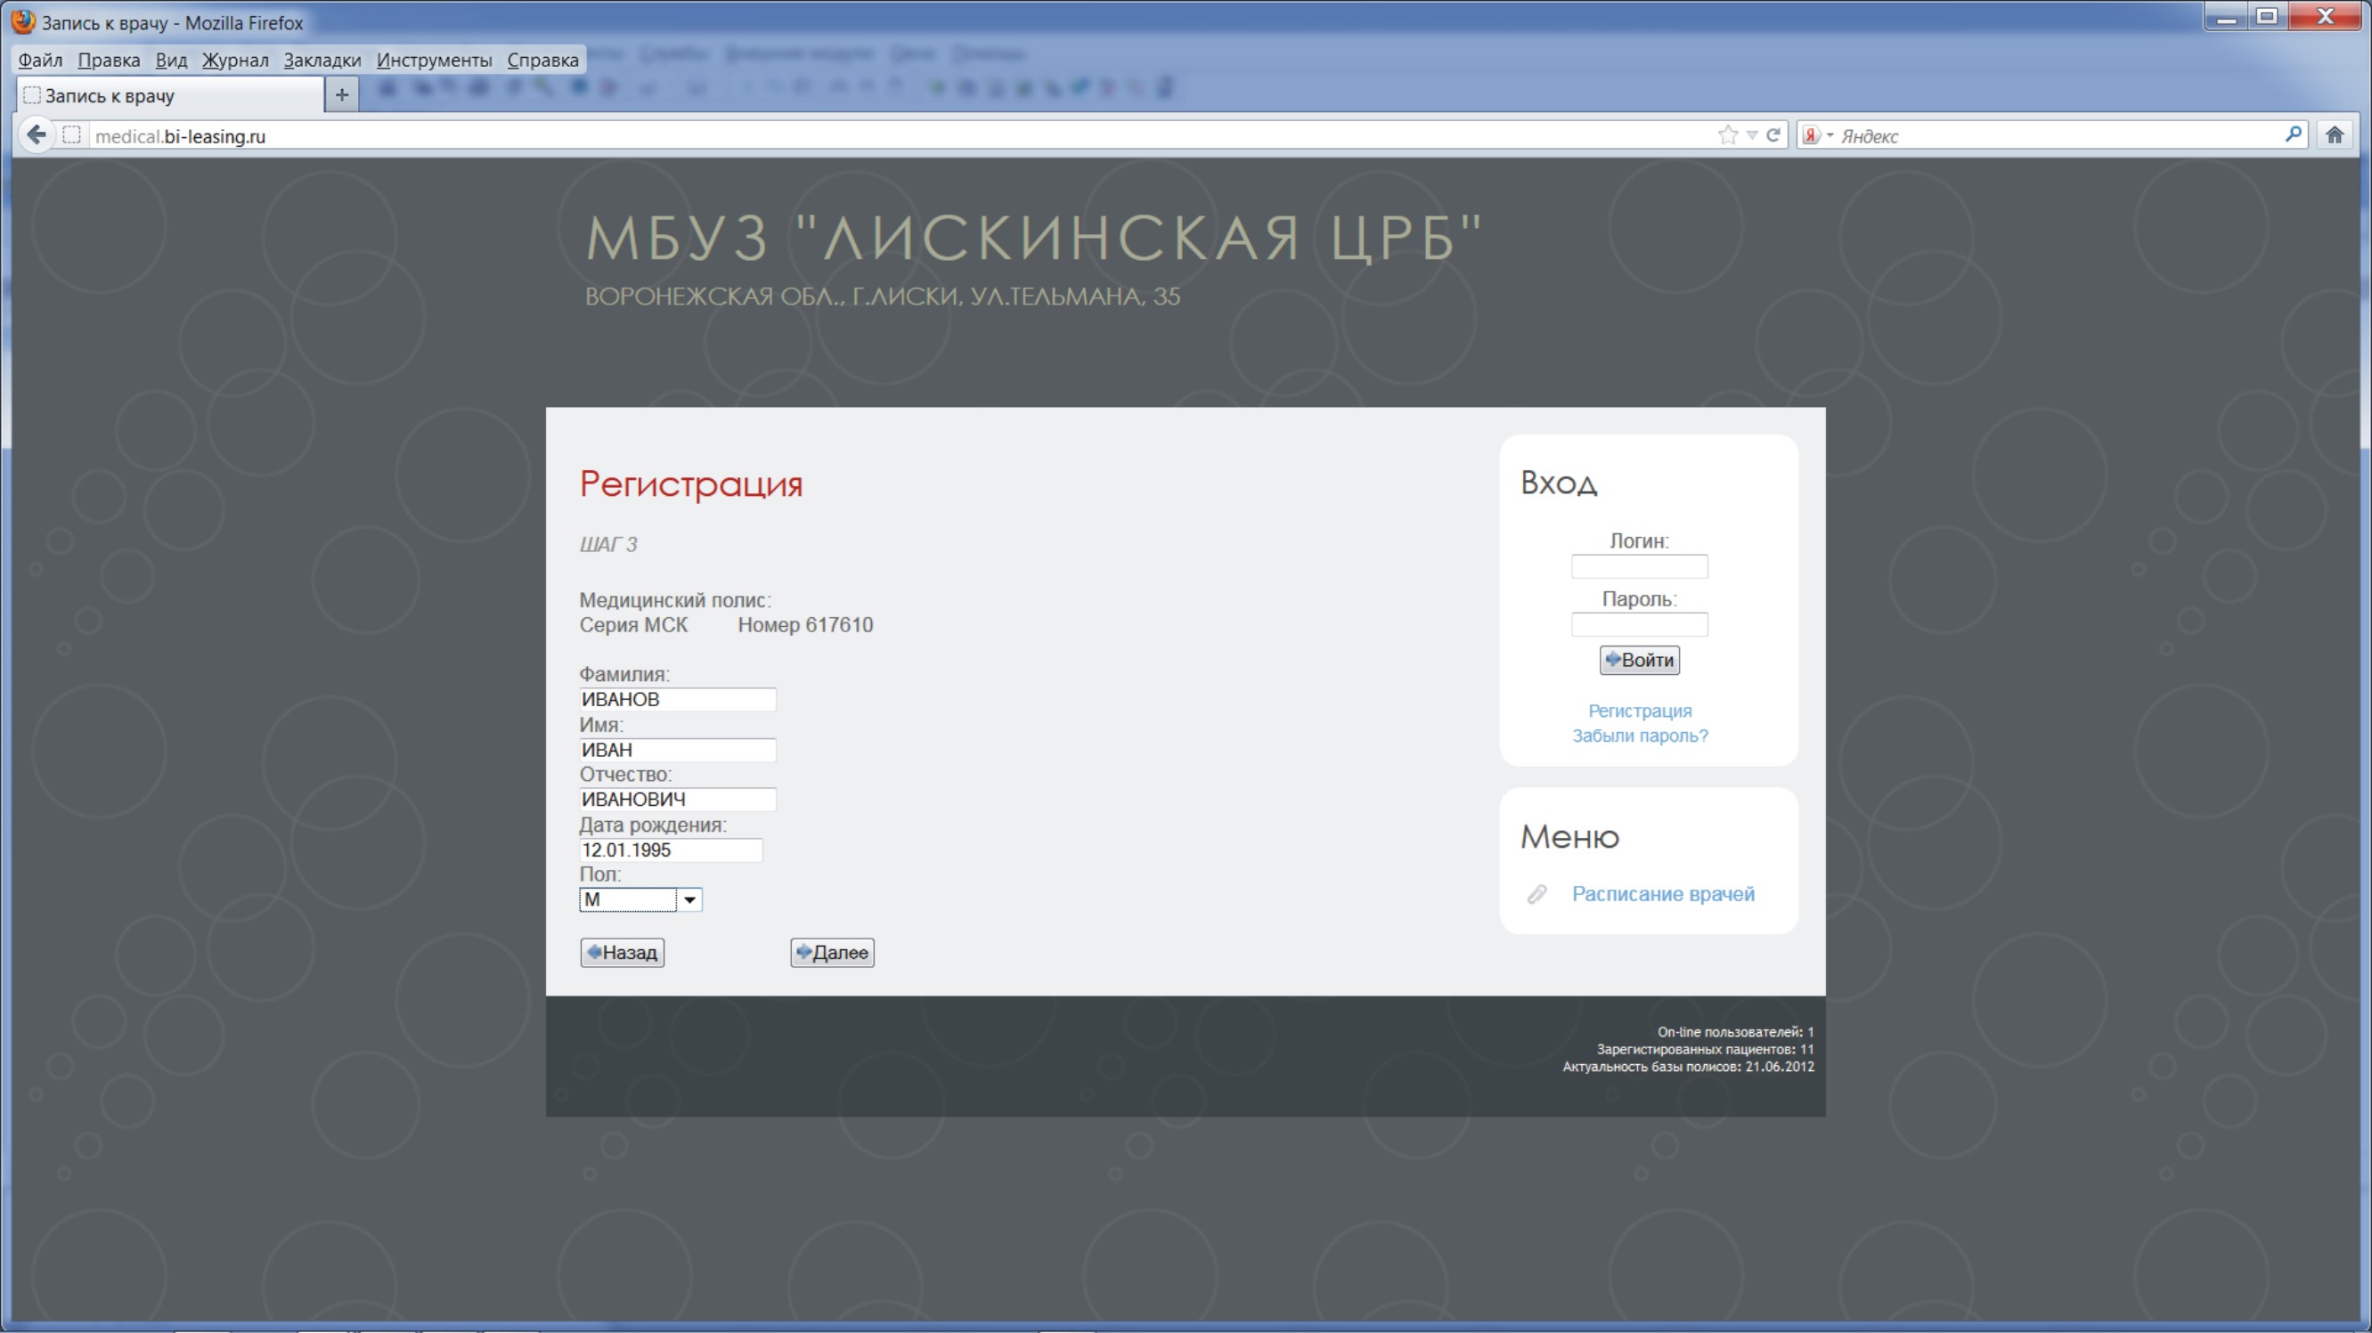
Task: Click the Серия МСК policy text
Action: click(x=633, y=625)
